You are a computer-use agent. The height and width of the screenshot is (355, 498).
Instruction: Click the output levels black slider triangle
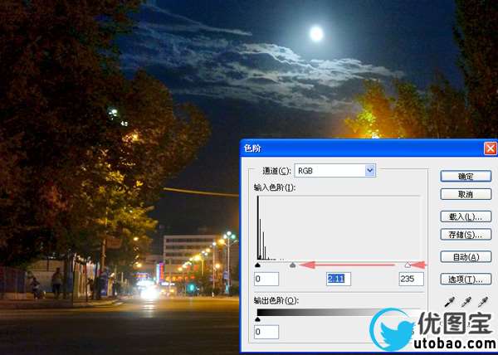(x=257, y=319)
